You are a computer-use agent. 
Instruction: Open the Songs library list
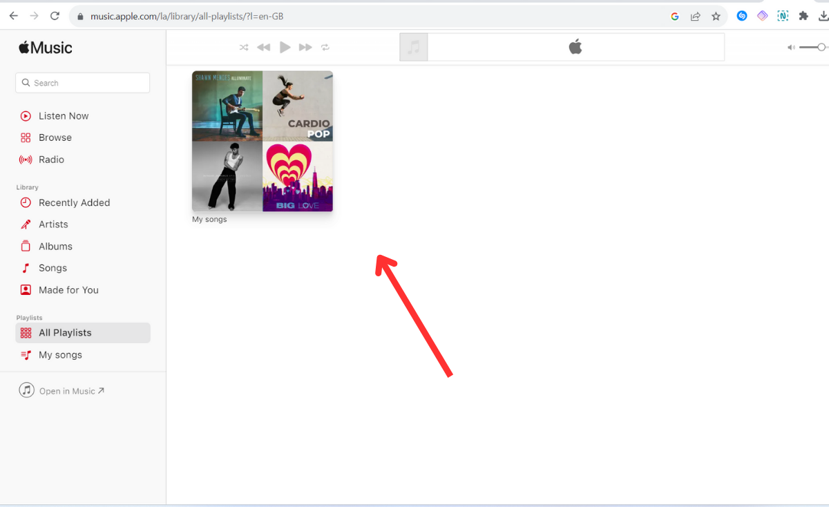click(53, 268)
